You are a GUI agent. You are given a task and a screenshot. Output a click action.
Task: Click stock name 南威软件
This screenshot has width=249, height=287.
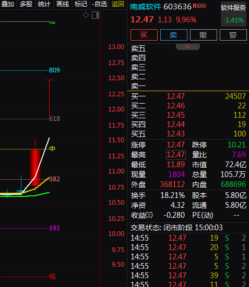pos(146,7)
